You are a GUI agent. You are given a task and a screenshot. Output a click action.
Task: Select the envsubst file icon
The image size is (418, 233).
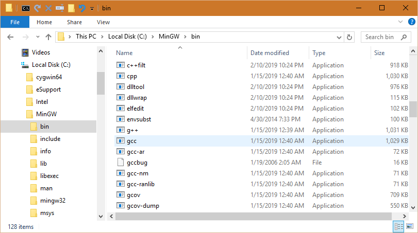(x=121, y=119)
